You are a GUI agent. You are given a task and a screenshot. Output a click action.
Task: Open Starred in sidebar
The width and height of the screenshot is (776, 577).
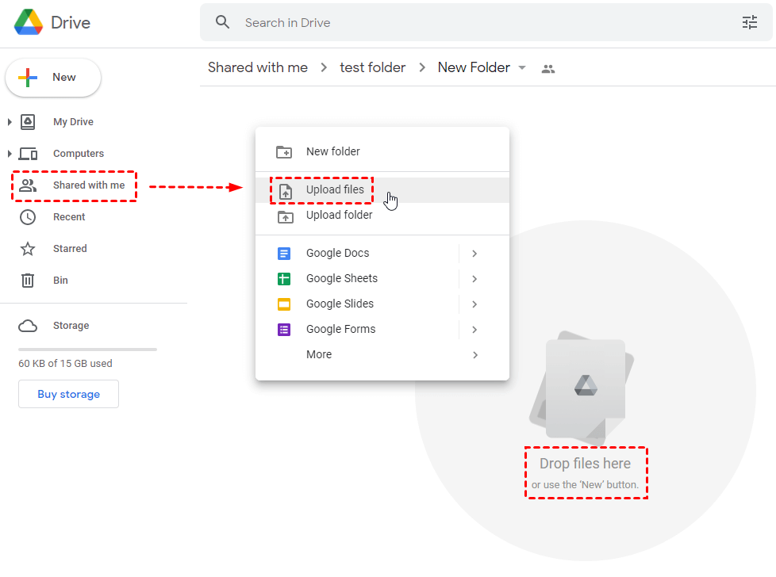click(70, 249)
